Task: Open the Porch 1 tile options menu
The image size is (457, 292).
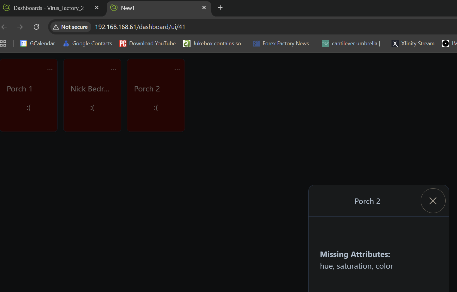Action: coord(50,69)
